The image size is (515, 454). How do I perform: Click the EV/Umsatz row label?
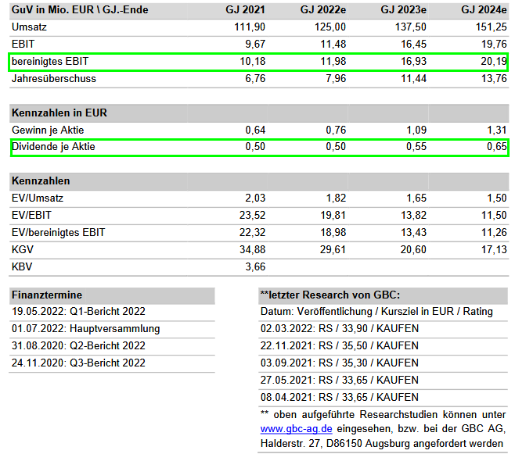tap(36, 198)
